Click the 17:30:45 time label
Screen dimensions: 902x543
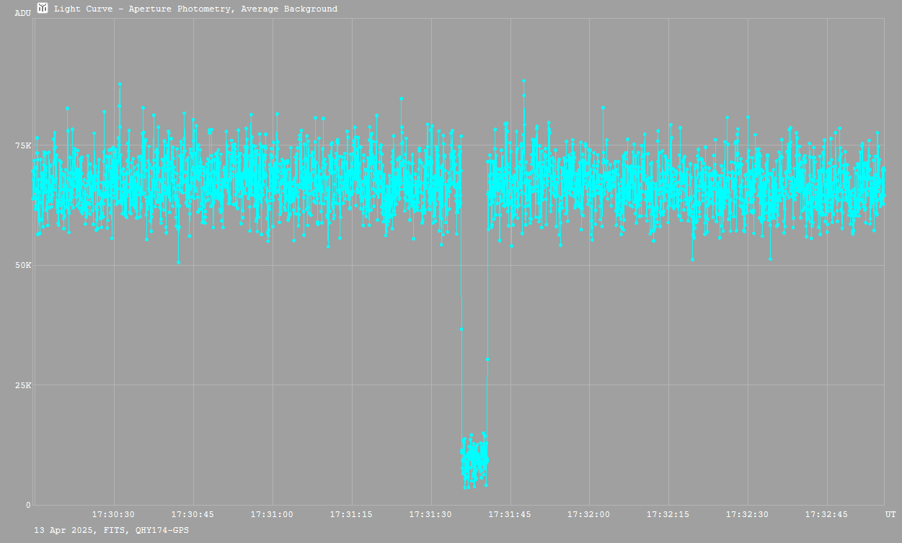(x=193, y=514)
